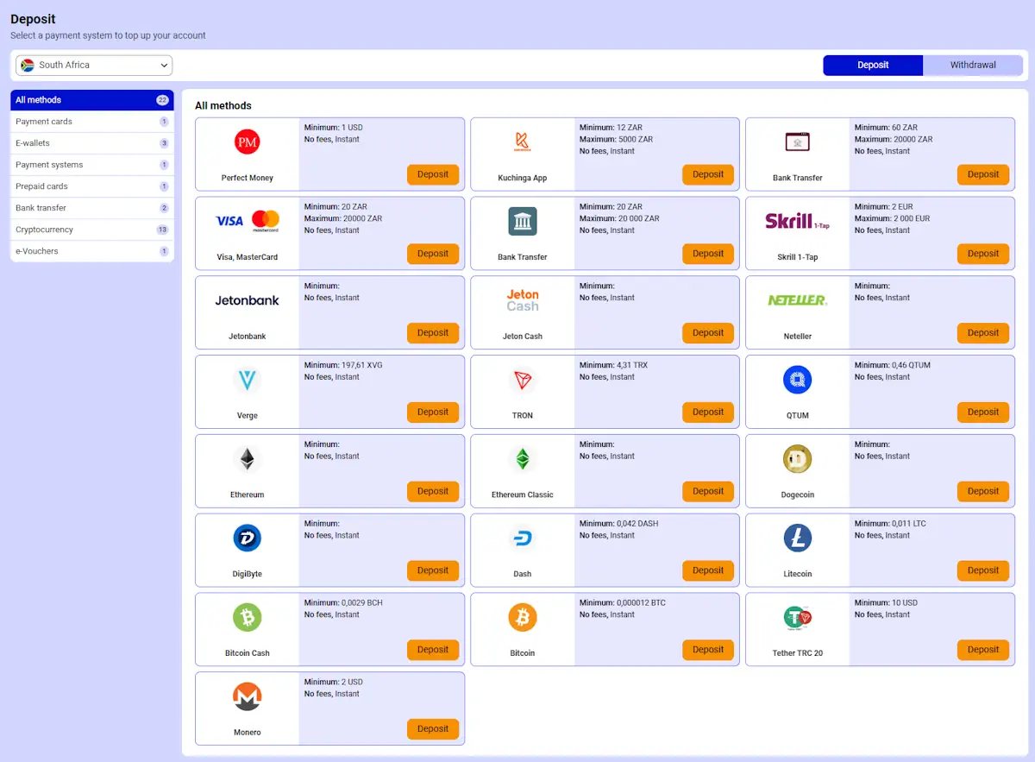Click the Skrill 1-Tap logo

coord(797,221)
